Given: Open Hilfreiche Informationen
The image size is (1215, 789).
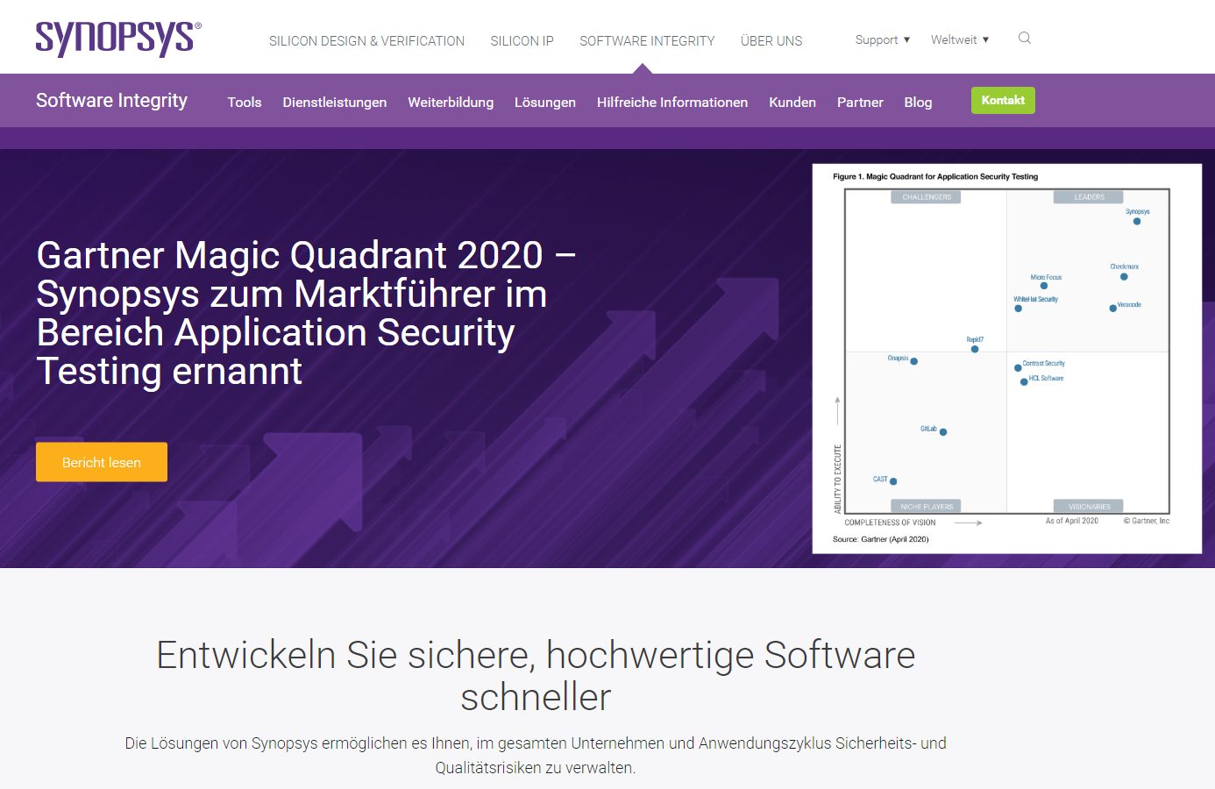Looking at the screenshot, I should (671, 102).
